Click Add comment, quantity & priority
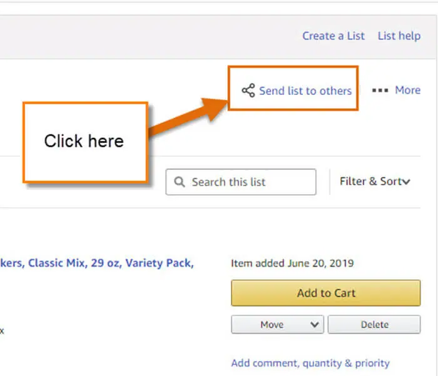Image resolution: width=438 pixels, height=376 pixels. point(310,363)
